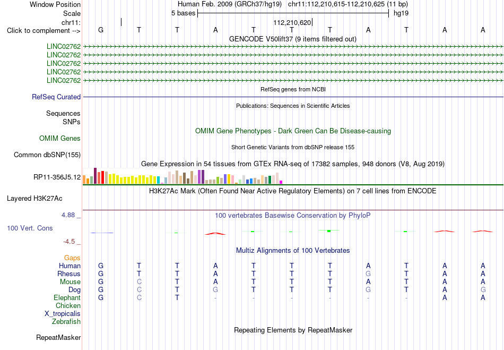Click the tall maroon GTEx expression bar
Image resolution: width=504 pixels, height=350 pixels.
click(x=95, y=176)
